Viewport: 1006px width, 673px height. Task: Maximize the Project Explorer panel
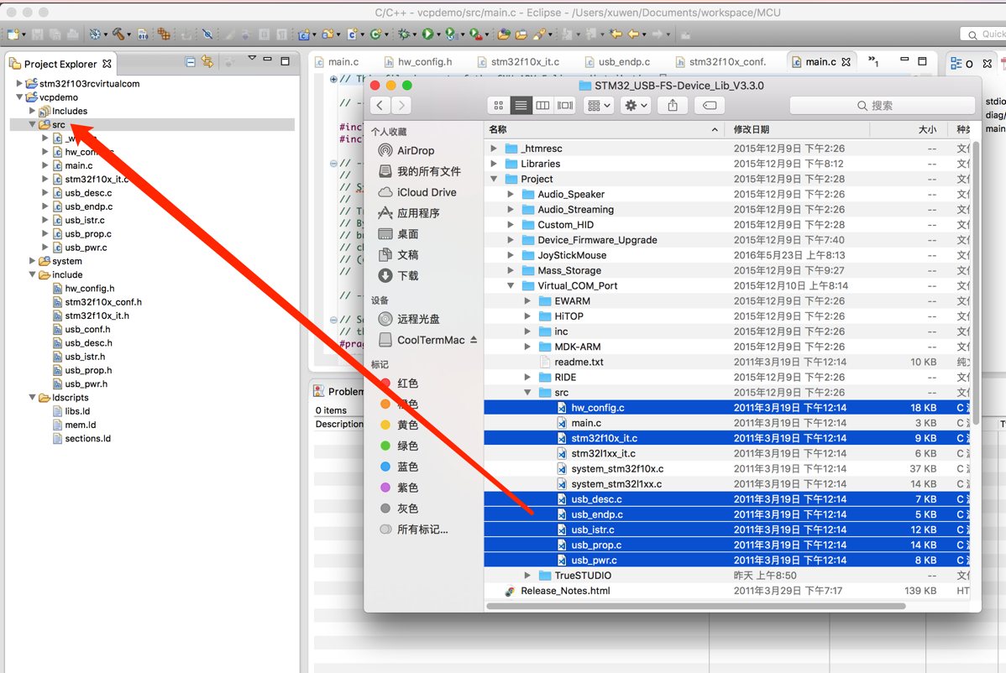coord(286,61)
